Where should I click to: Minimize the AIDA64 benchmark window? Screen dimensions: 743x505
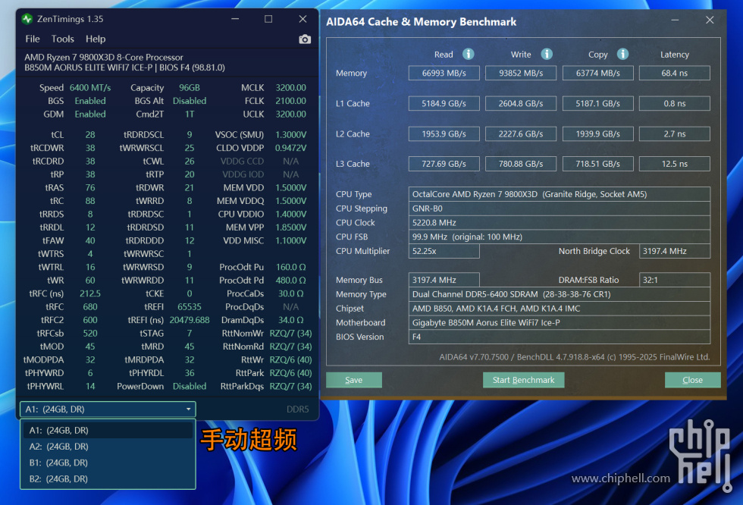675,20
